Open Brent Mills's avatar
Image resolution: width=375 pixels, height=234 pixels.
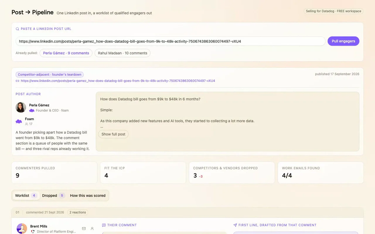click(x=22, y=228)
